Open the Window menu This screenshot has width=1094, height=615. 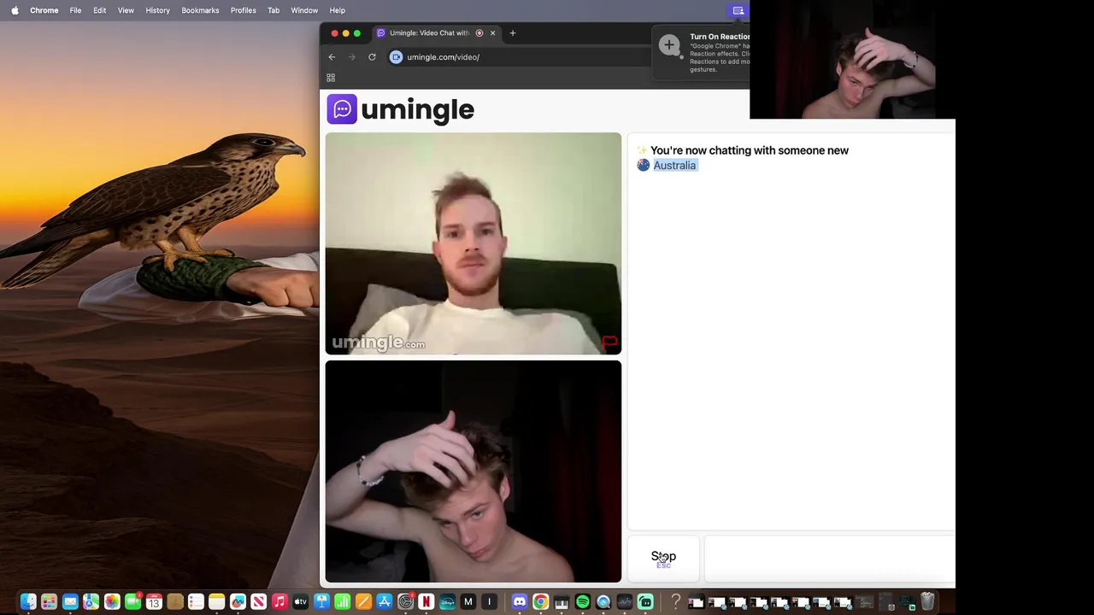pyautogui.click(x=304, y=10)
